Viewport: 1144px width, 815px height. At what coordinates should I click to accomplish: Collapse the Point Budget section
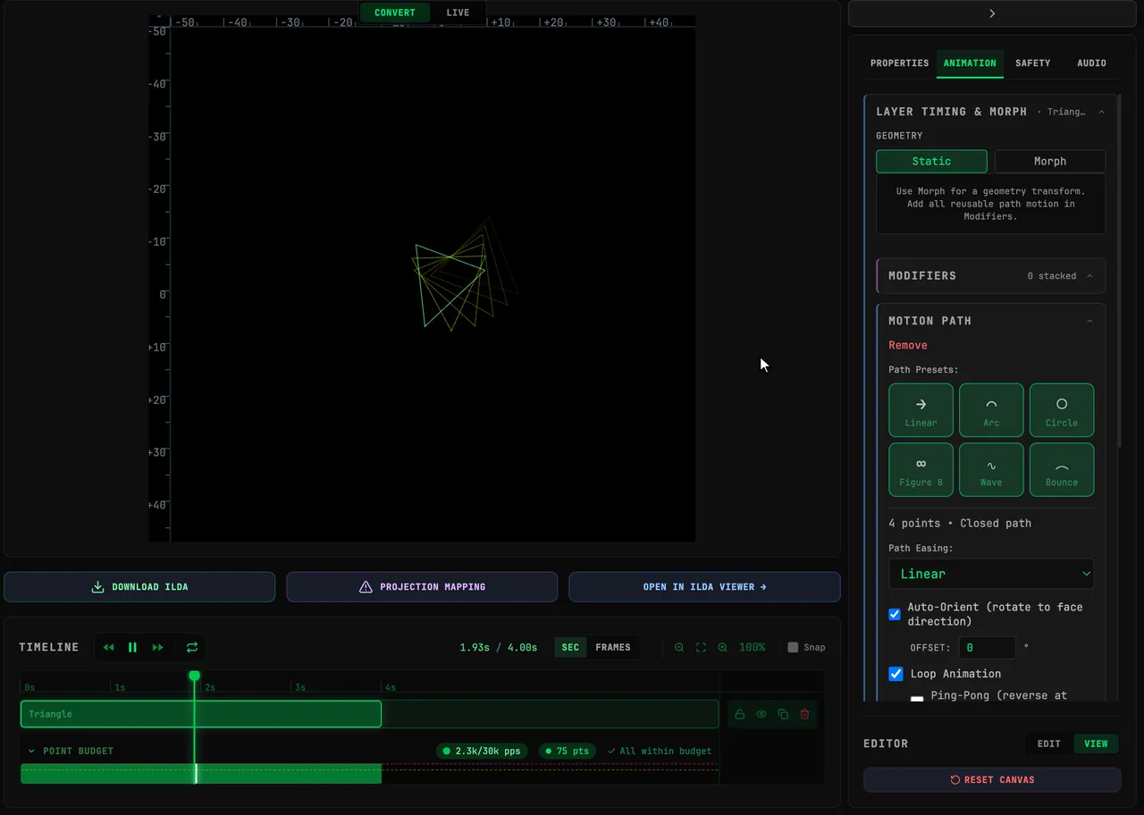(x=32, y=752)
